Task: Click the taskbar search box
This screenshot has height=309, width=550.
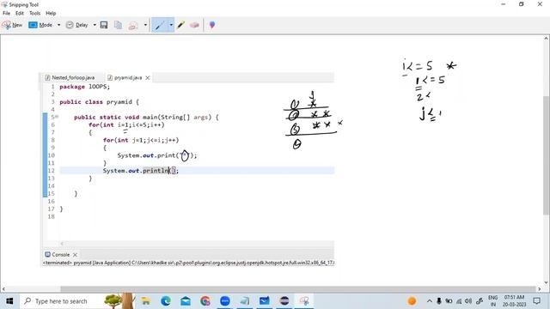Action: pos(78,301)
